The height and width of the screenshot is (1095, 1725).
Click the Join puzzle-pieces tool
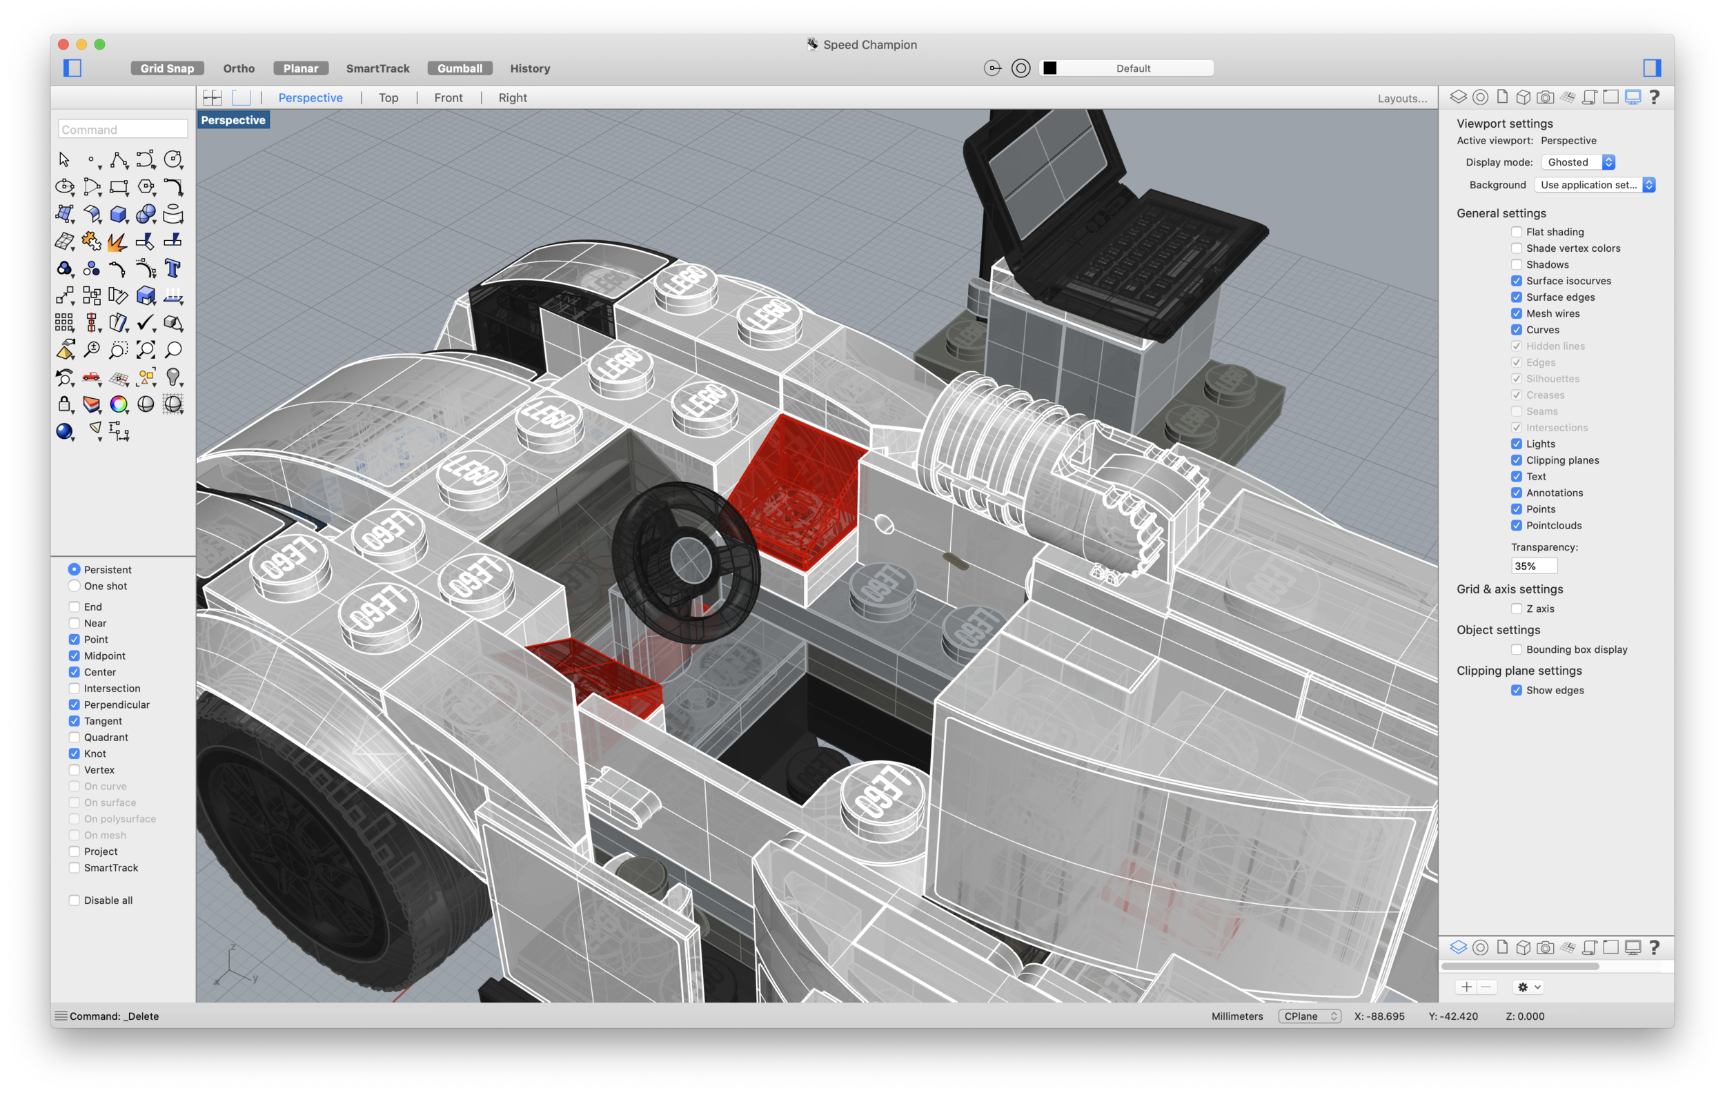(x=92, y=241)
